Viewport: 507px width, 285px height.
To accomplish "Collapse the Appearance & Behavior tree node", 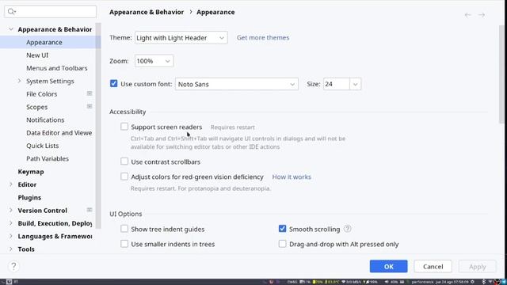I will click(11, 29).
